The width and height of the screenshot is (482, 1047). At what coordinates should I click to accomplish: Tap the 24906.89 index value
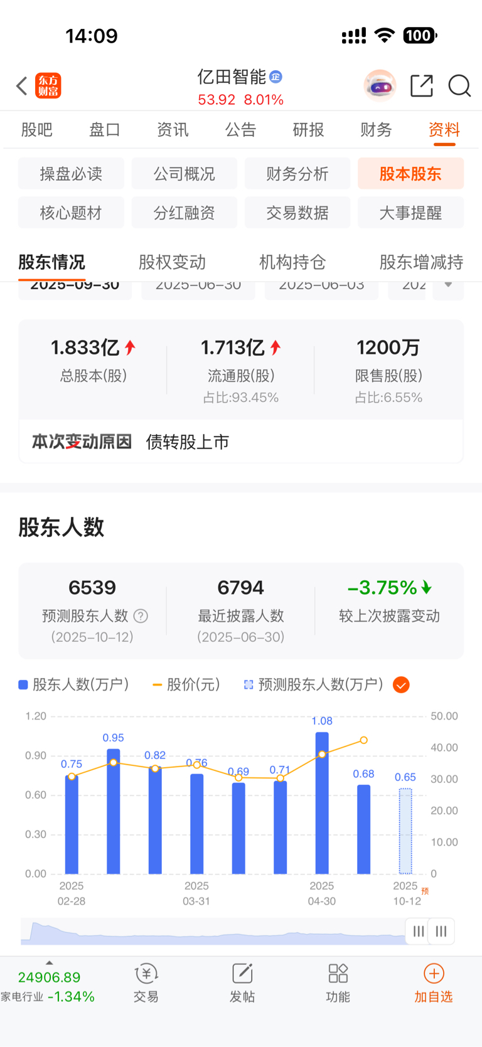[x=50, y=977]
